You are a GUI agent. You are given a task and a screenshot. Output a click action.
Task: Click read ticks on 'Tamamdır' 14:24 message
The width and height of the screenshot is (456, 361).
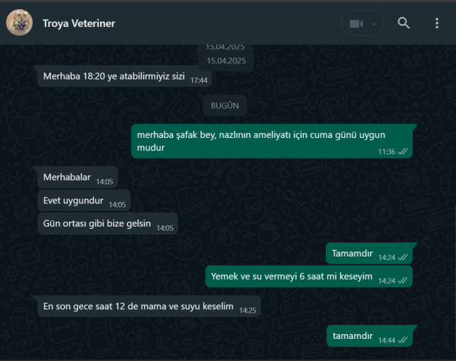point(403,257)
